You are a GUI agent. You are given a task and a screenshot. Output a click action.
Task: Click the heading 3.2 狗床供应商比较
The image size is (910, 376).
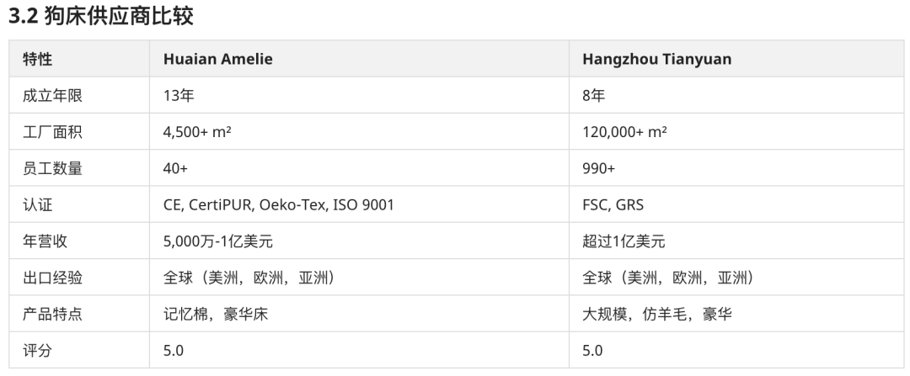click(101, 16)
